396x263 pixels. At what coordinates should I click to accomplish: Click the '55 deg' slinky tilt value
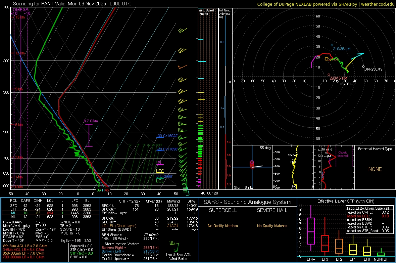pyautogui.click(x=265, y=148)
